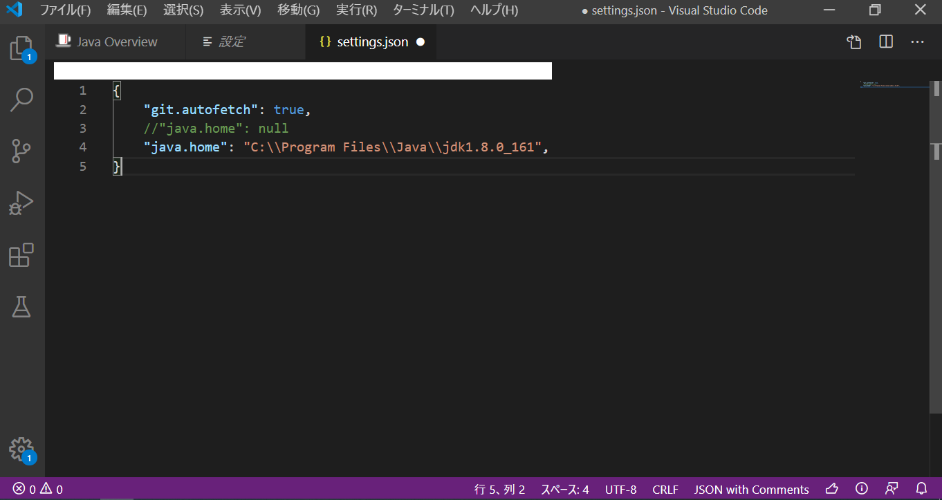Click the commented //"java.home": null line
This screenshot has width=942, height=500.
[x=216, y=129]
